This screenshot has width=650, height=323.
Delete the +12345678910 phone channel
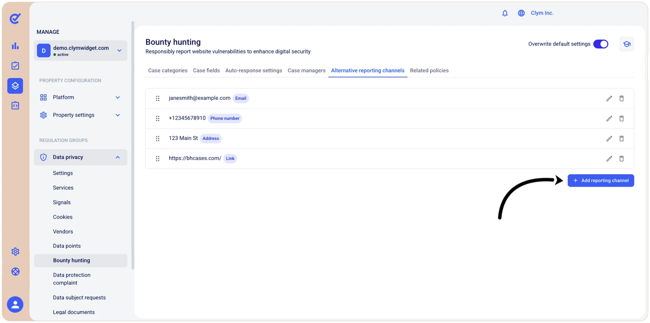point(622,118)
